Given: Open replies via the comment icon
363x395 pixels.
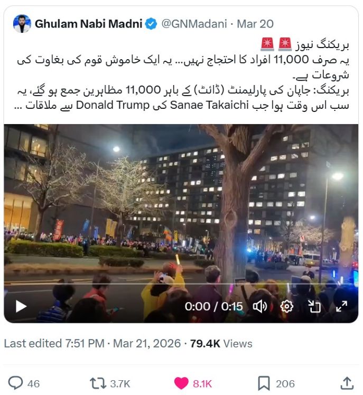Looking at the screenshot, I should [15, 383].
